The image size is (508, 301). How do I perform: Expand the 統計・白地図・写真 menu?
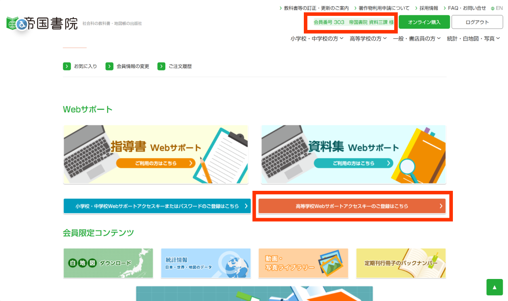pyautogui.click(x=473, y=38)
